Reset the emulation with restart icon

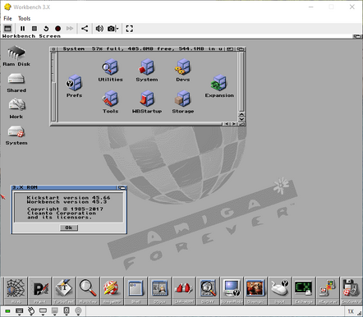(46, 29)
